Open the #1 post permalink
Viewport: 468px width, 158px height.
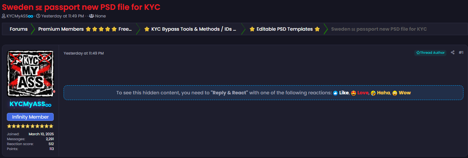pyautogui.click(x=461, y=53)
